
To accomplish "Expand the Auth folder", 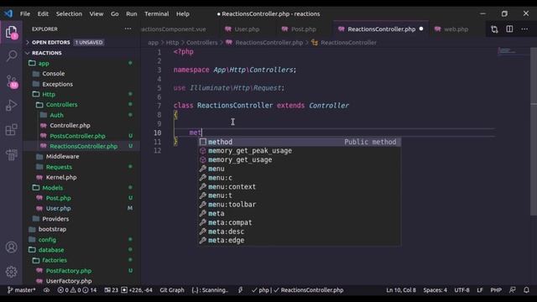I will click(x=81, y=115).
